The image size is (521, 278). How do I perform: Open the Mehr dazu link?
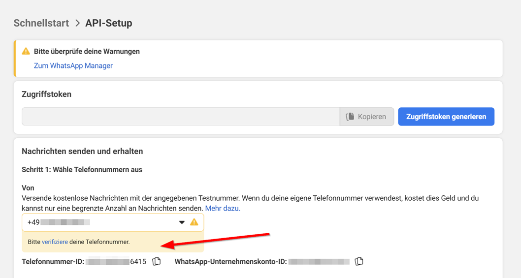point(223,208)
